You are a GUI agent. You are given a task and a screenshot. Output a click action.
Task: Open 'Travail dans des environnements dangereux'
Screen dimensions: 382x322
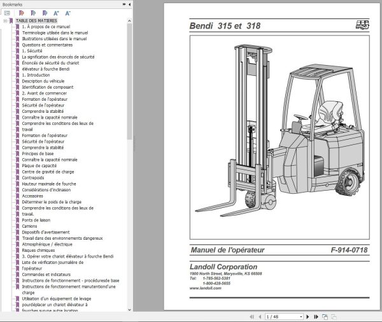(x=62, y=238)
